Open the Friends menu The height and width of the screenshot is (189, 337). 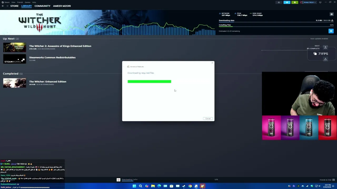(20, 2)
